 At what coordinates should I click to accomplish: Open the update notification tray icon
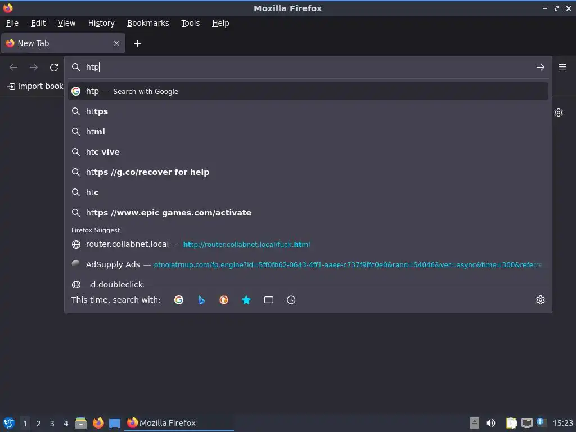click(x=541, y=422)
